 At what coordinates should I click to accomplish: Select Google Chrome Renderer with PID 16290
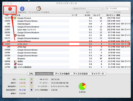(66, 27)
